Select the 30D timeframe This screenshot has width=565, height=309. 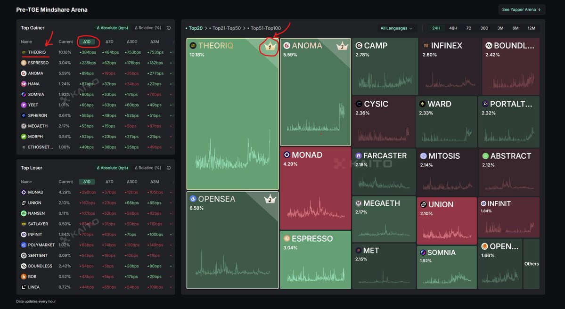[484, 28]
